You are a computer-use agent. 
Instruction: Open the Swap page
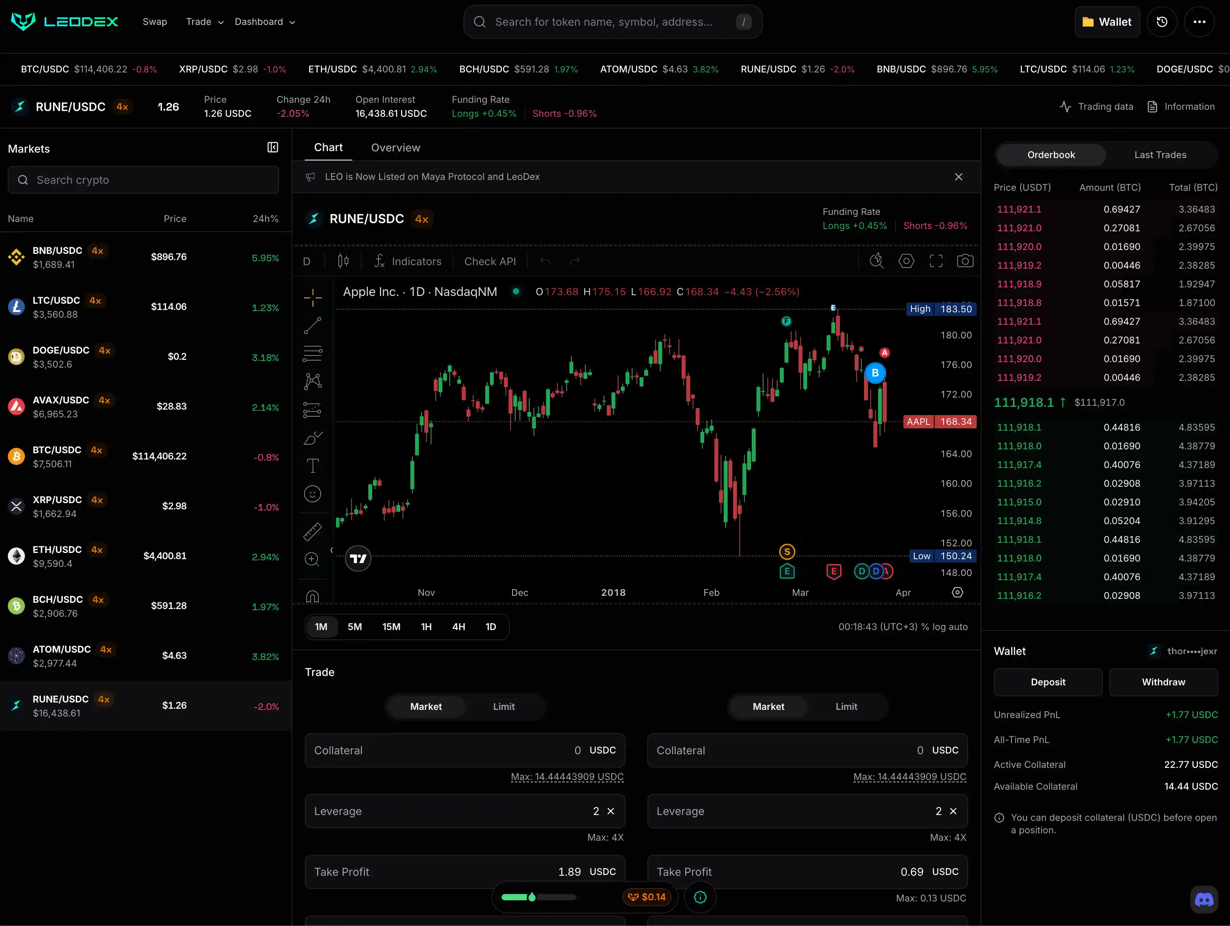(x=155, y=22)
